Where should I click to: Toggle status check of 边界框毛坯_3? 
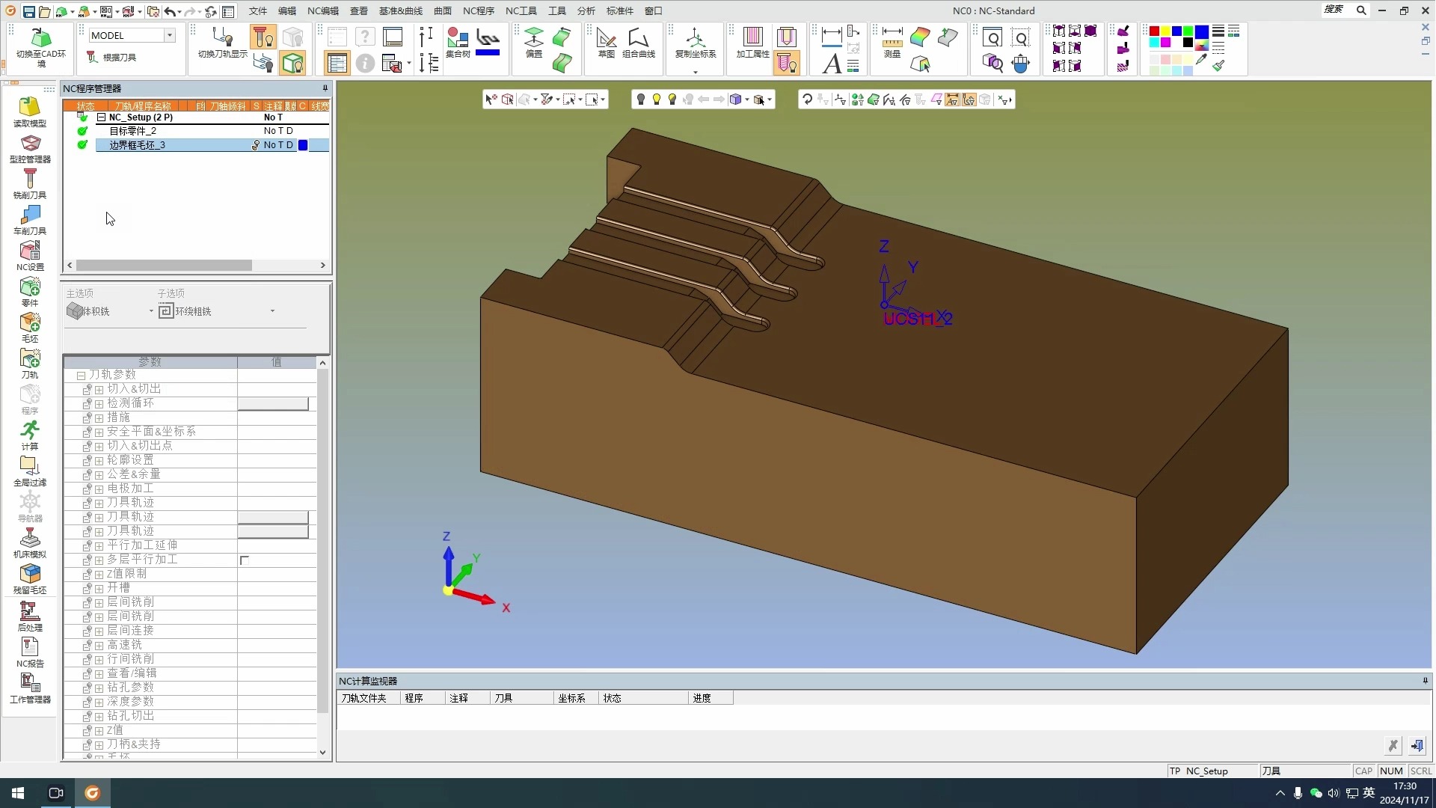[82, 145]
